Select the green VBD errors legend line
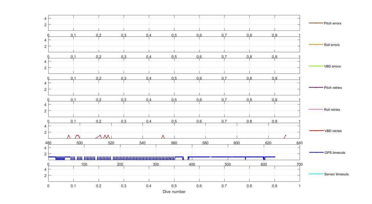Viewport: 372px width, 204px height. (x=316, y=66)
